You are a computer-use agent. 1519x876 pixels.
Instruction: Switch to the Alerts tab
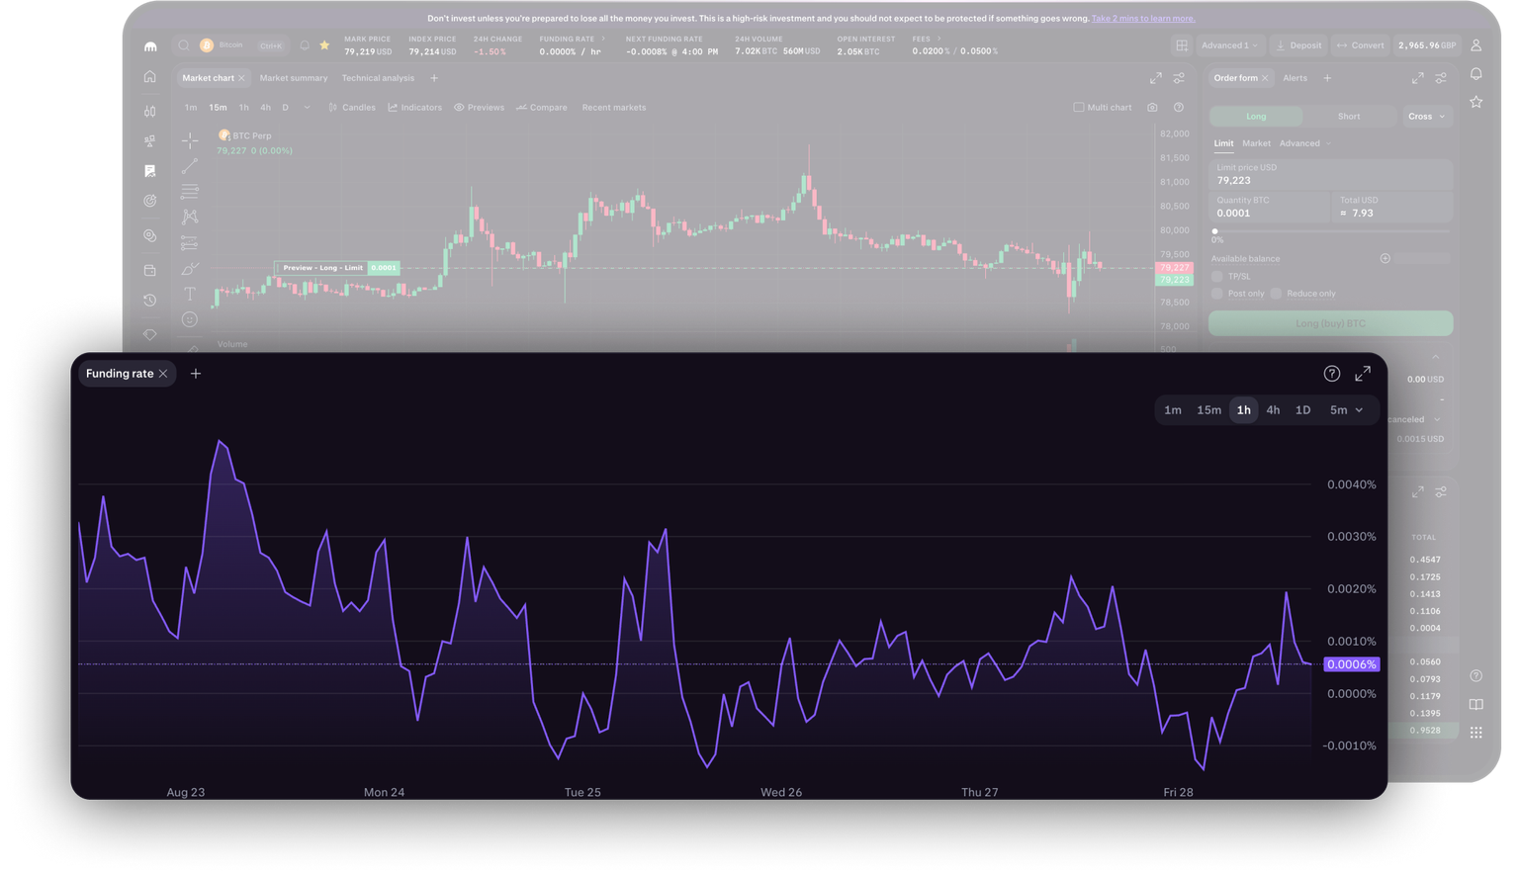click(1295, 78)
